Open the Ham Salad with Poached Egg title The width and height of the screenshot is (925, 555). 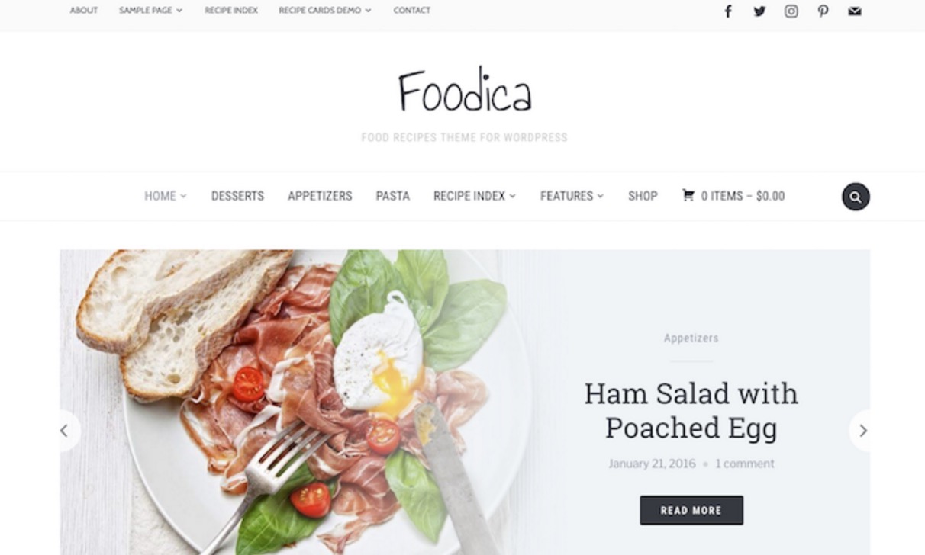point(691,410)
